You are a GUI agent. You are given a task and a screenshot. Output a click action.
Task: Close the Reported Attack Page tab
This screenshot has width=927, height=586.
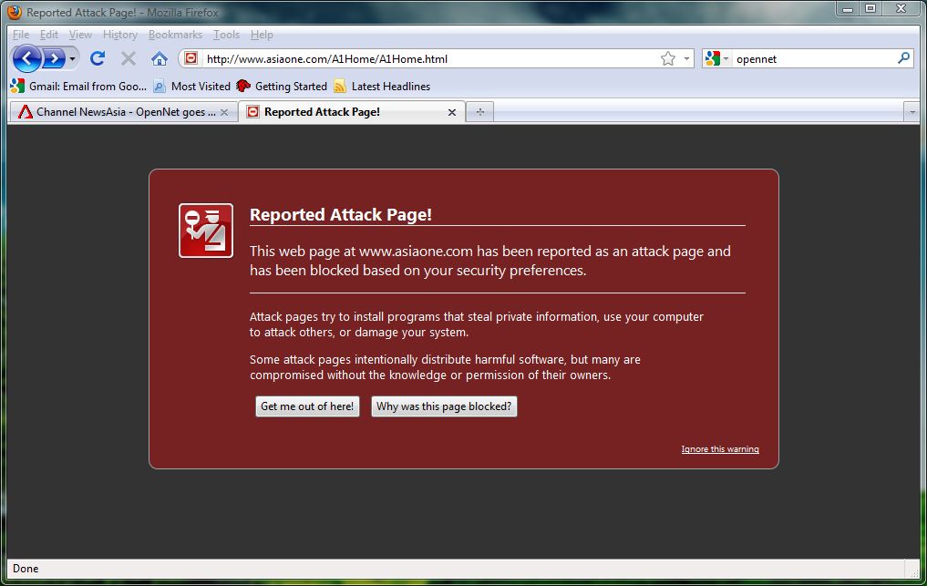(x=451, y=112)
